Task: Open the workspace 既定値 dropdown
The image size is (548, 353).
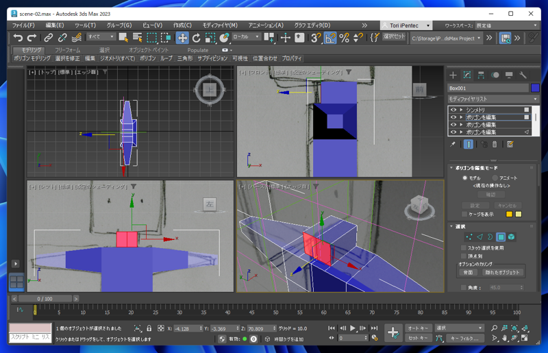Action: tap(506, 25)
